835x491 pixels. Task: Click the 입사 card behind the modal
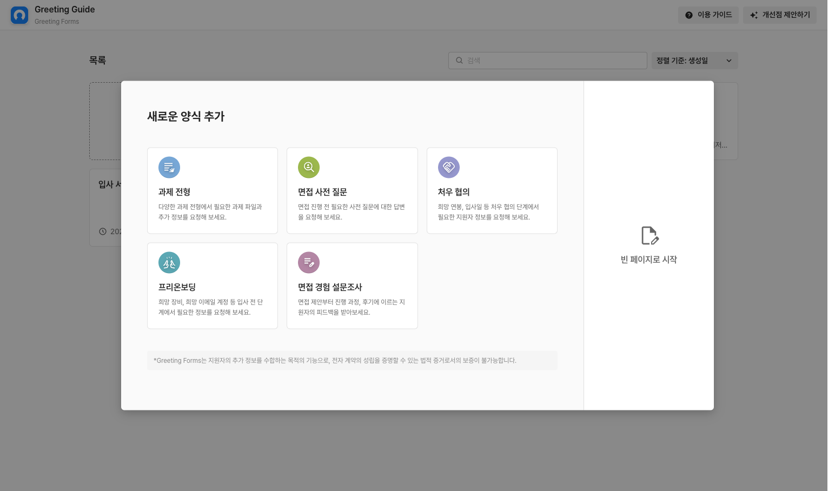[105, 208]
